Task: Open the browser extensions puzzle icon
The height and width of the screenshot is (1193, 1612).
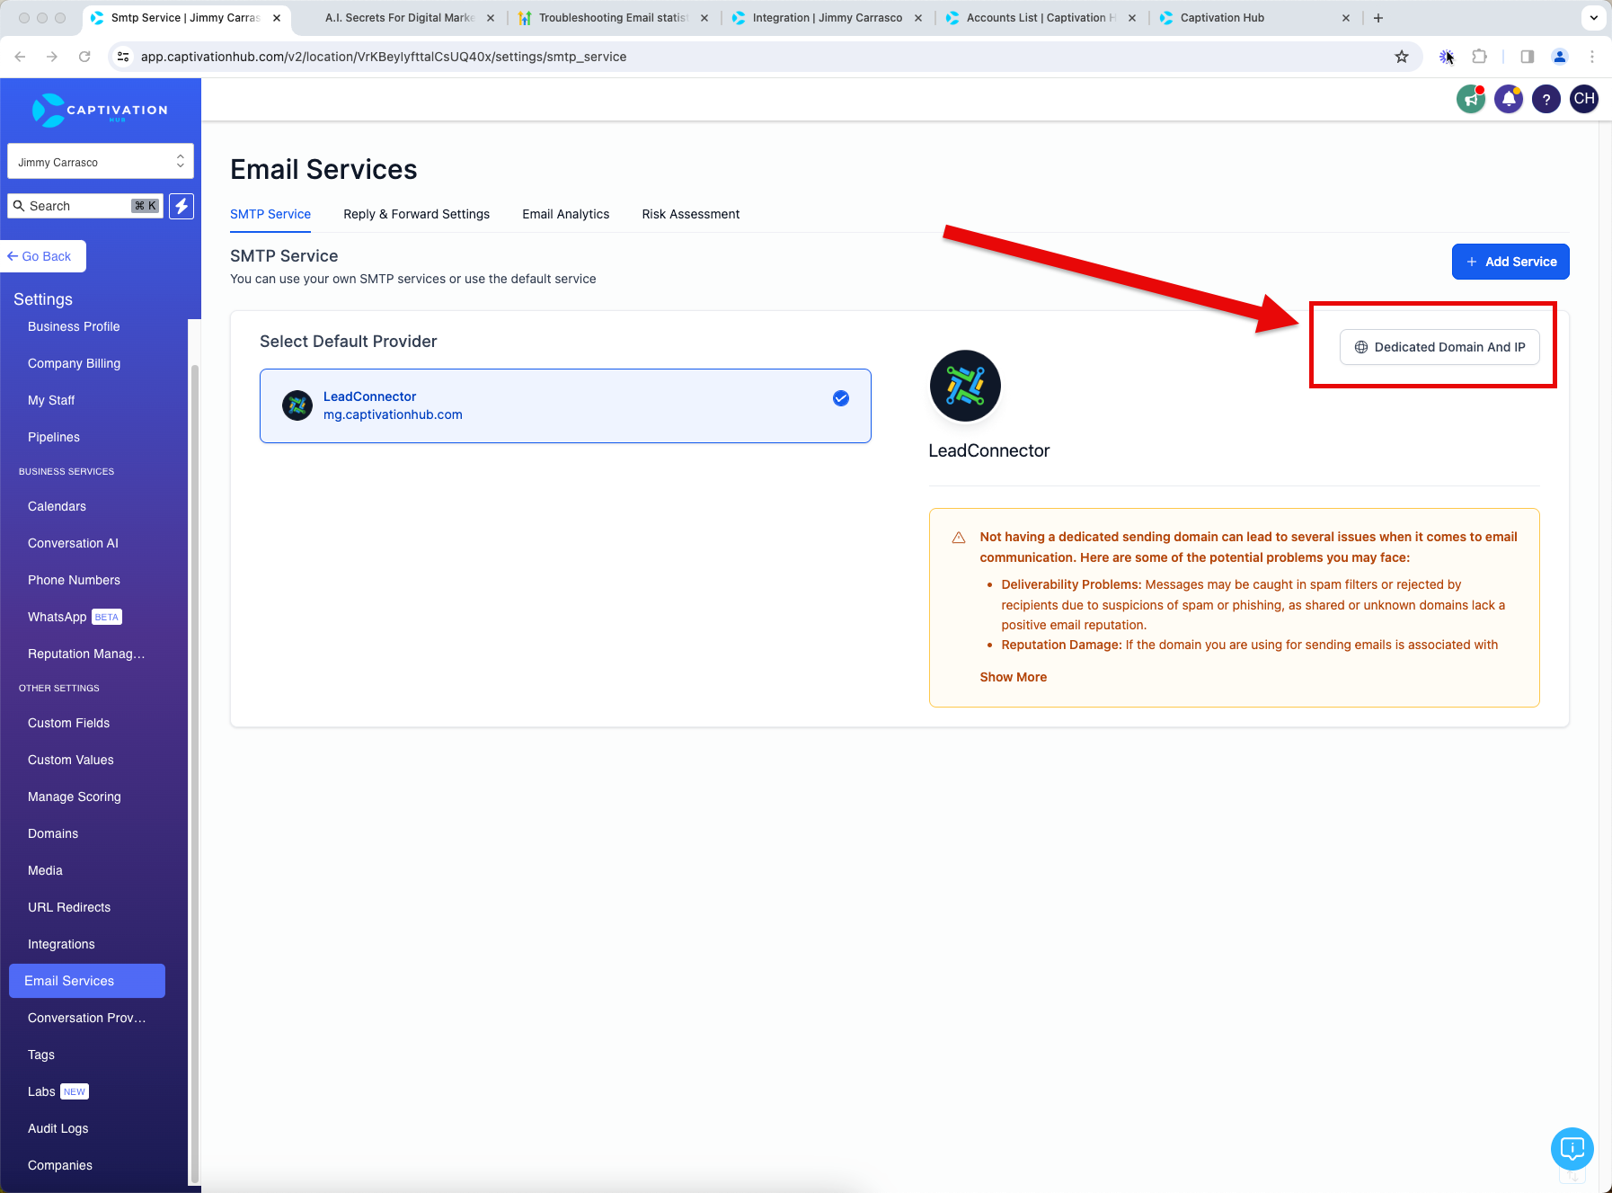Action: pyautogui.click(x=1479, y=57)
